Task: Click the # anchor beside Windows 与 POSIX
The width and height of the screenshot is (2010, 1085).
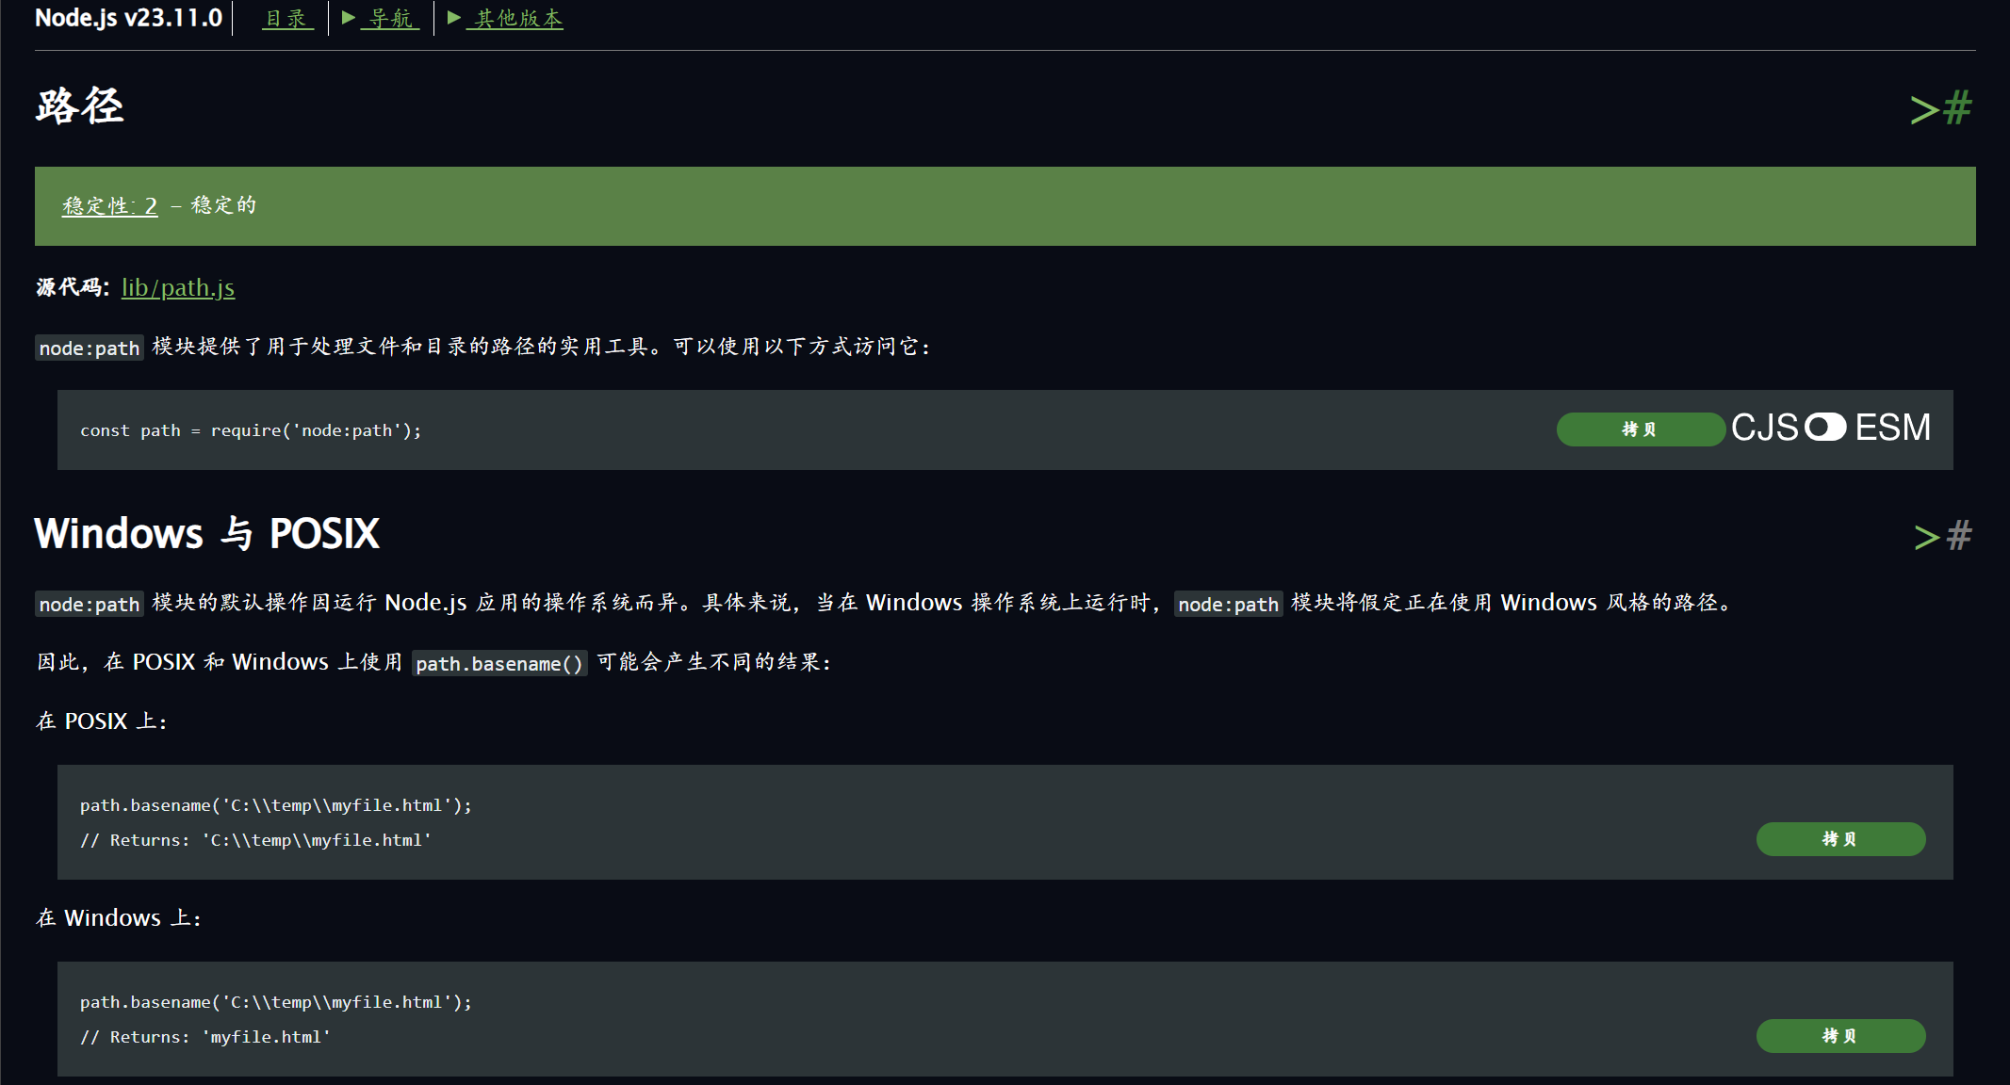Action: (x=1957, y=535)
